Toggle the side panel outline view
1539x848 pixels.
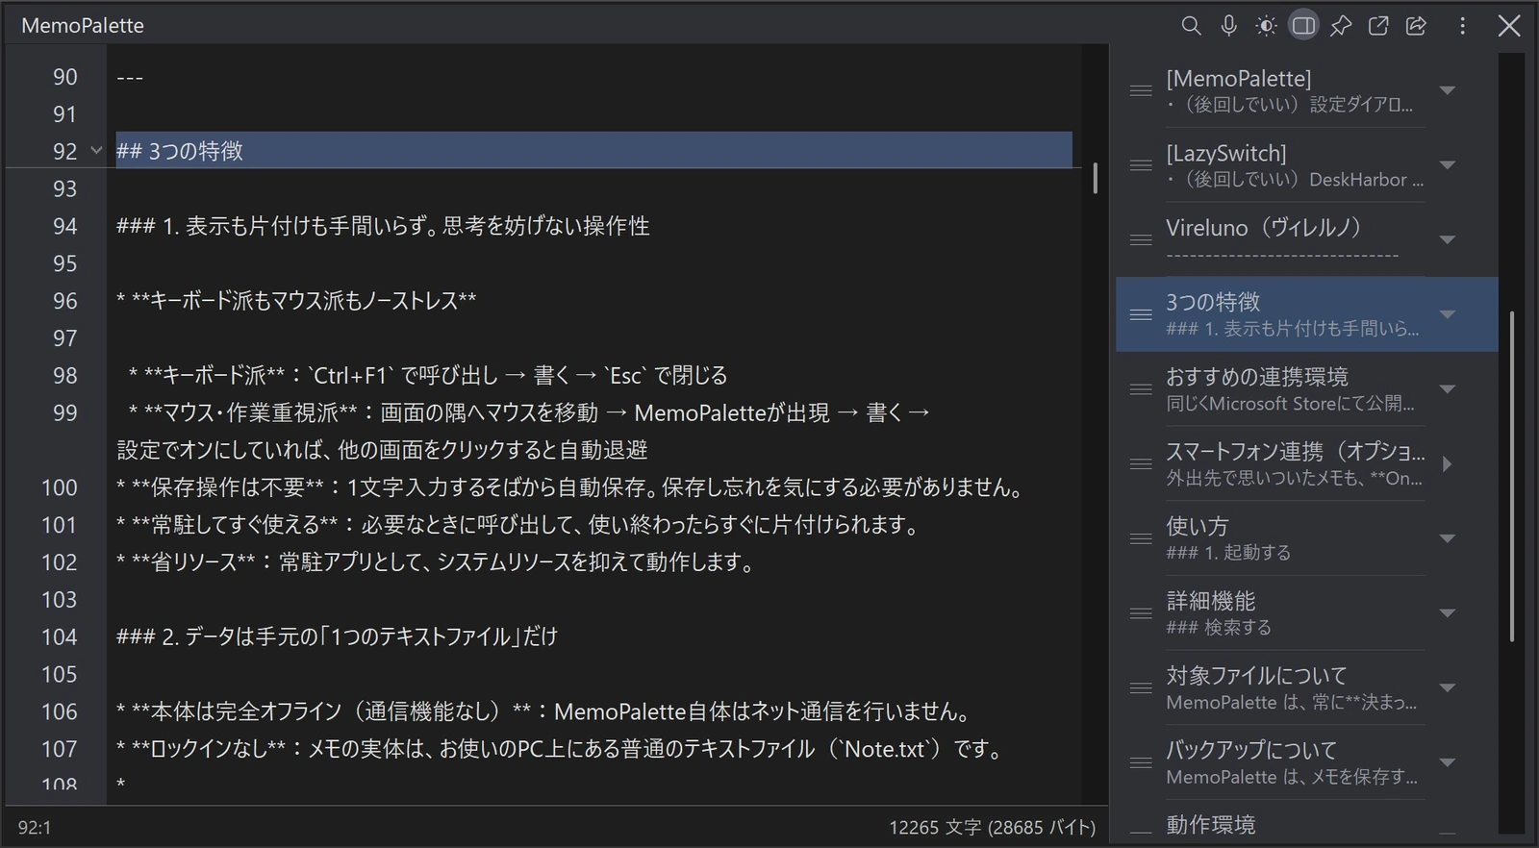[1303, 26]
